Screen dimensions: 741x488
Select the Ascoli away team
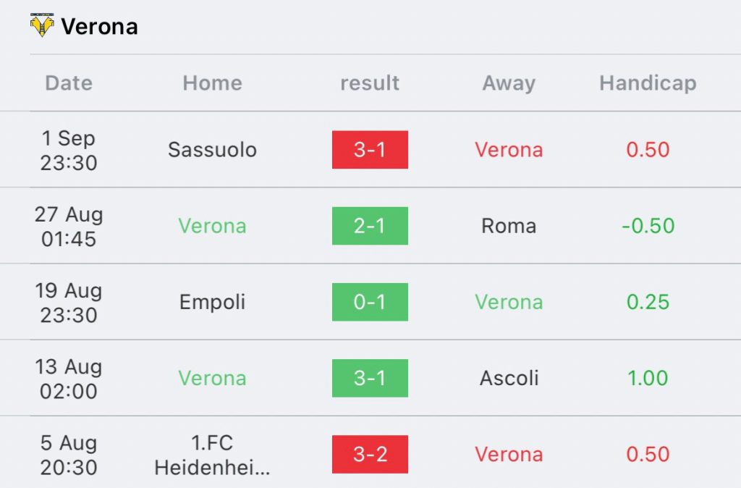(509, 378)
